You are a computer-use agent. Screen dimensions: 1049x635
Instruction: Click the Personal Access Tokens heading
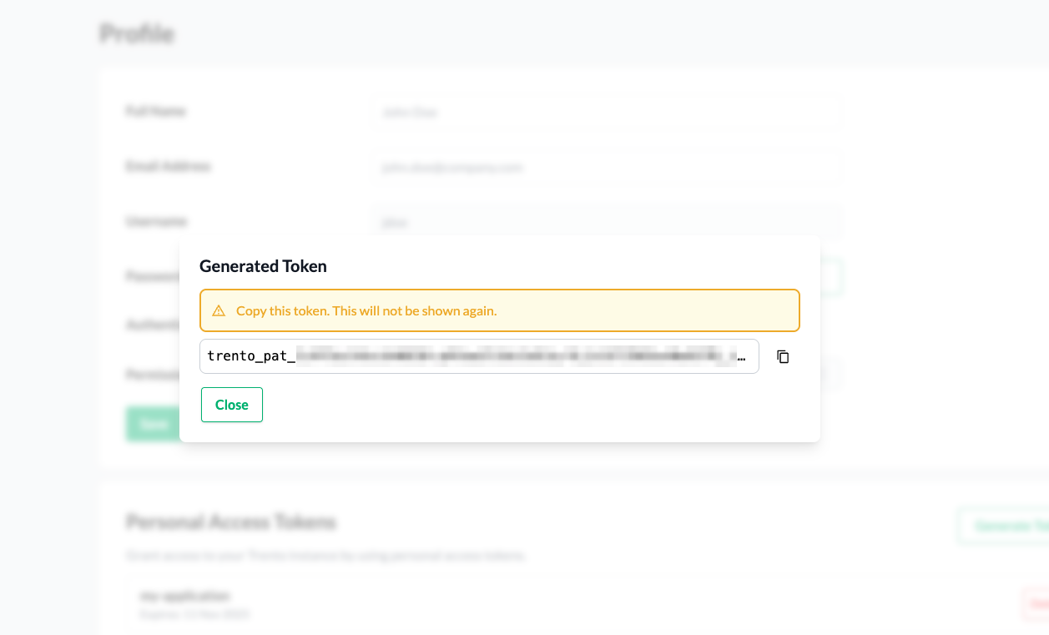tap(231, 522)
